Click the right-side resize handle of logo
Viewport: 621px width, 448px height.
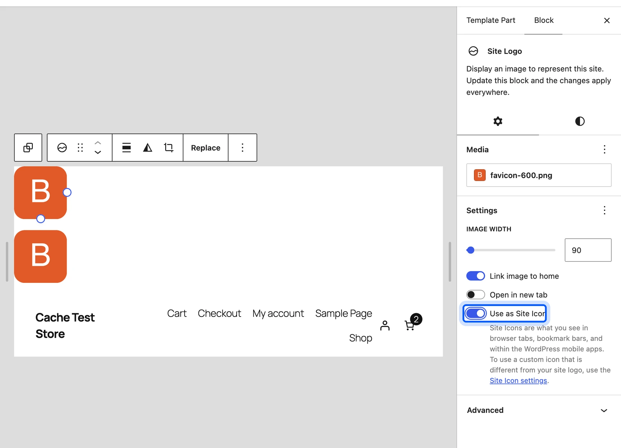pyautogui.click(x=67, y=192)
